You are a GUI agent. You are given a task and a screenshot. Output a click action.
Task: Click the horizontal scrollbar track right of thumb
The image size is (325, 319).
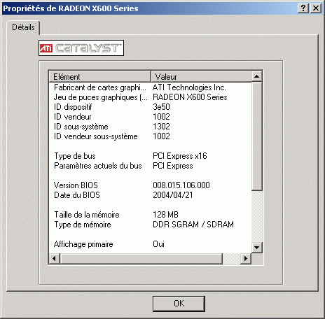pos(231,259)
